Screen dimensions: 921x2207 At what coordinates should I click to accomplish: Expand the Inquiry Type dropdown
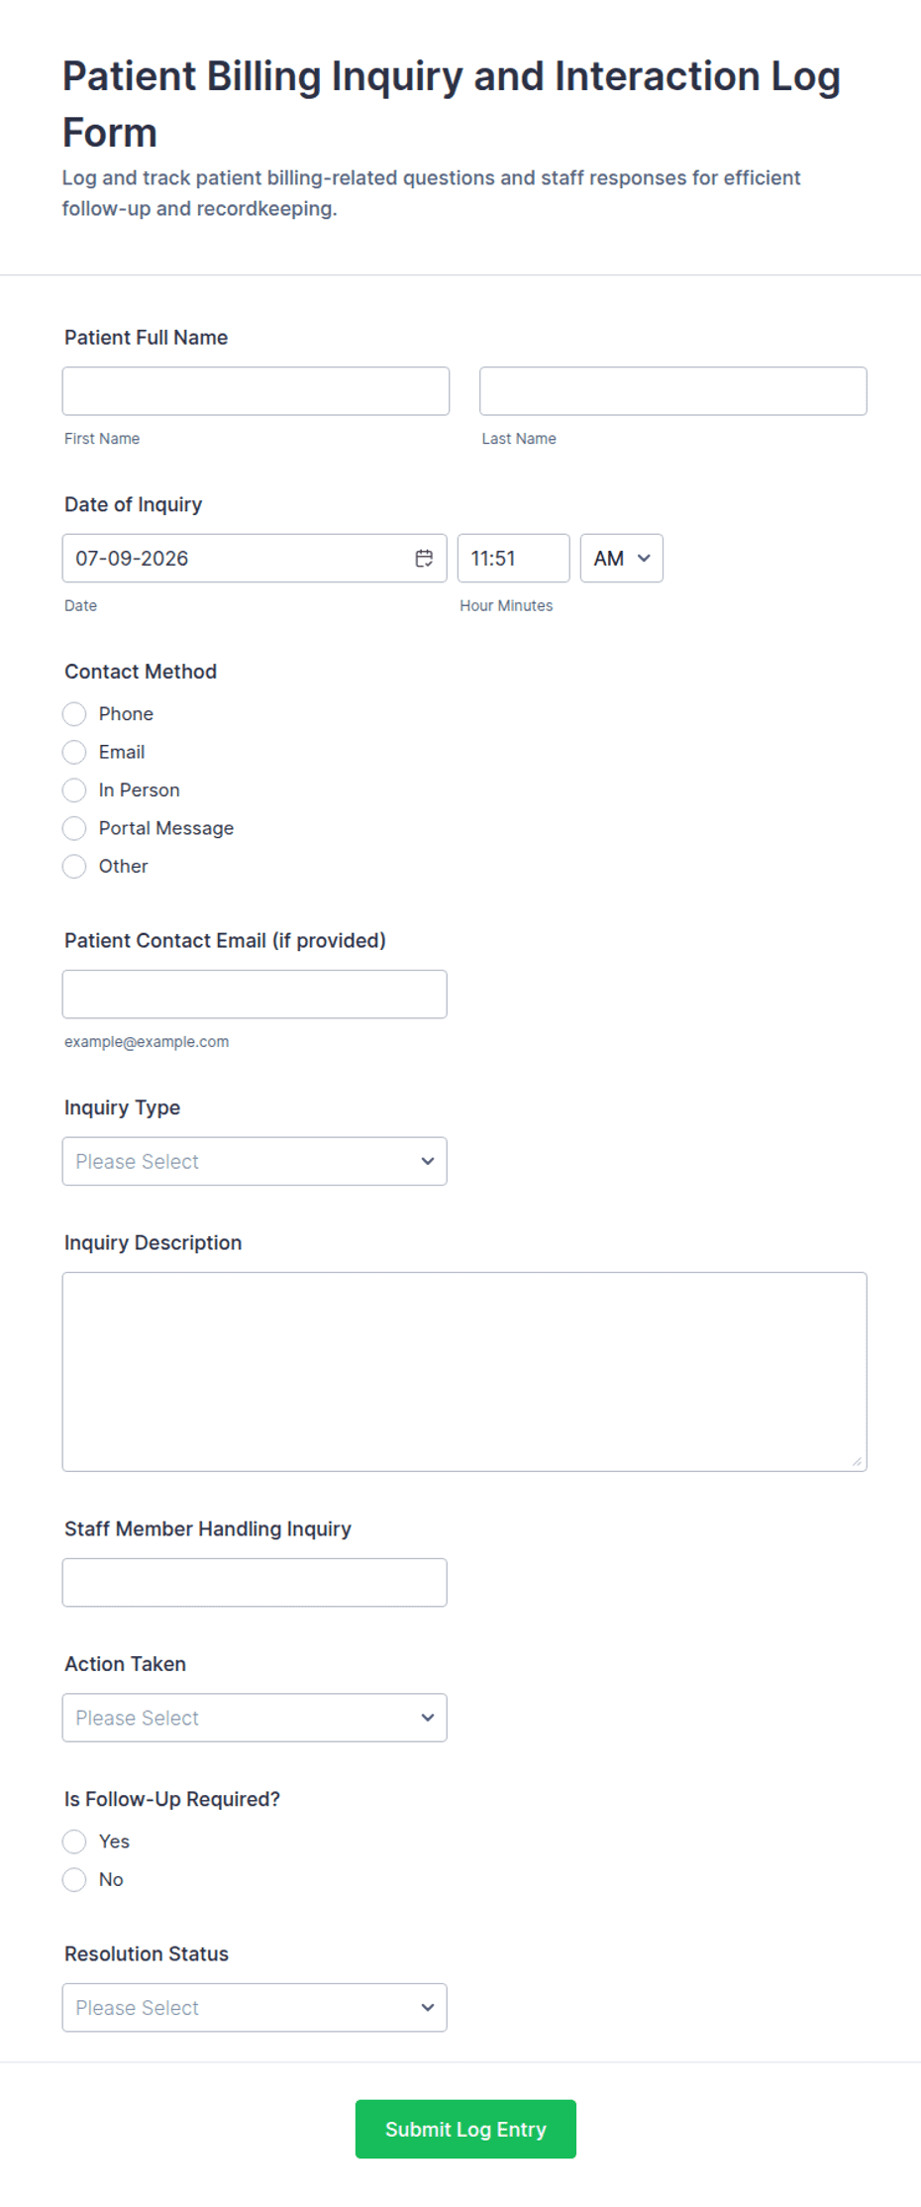tap(255, 1161)
